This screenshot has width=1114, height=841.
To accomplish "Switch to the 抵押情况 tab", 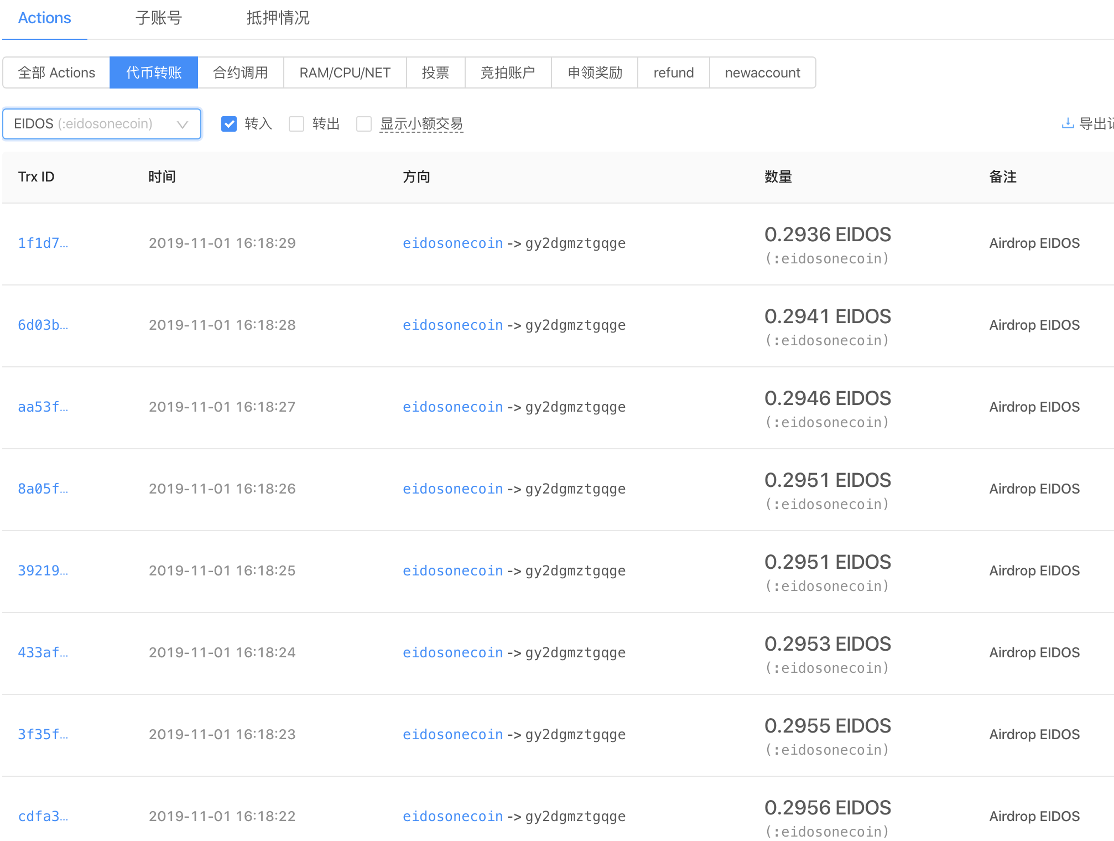I will pos(278,18).
